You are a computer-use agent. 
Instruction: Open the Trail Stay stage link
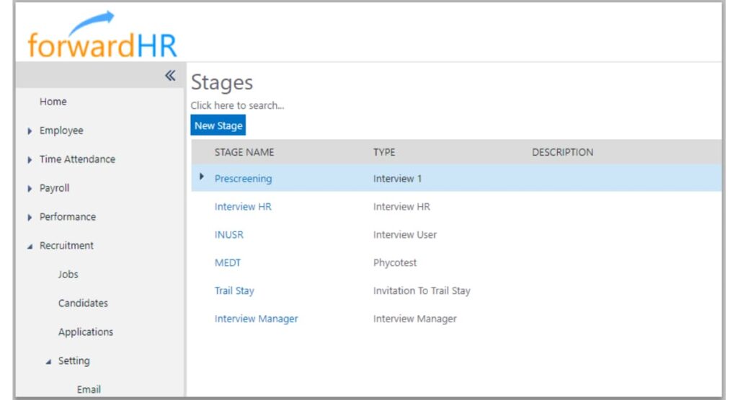(234, 291)
